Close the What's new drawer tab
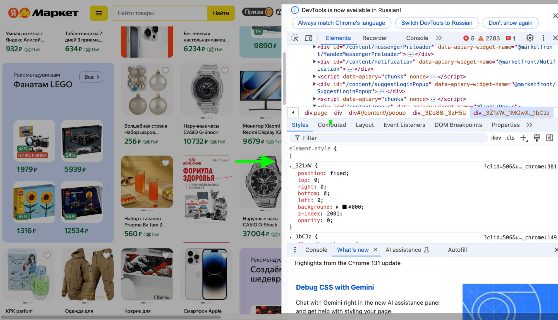This screenshot has height=320, width=558. pos(375,250)
